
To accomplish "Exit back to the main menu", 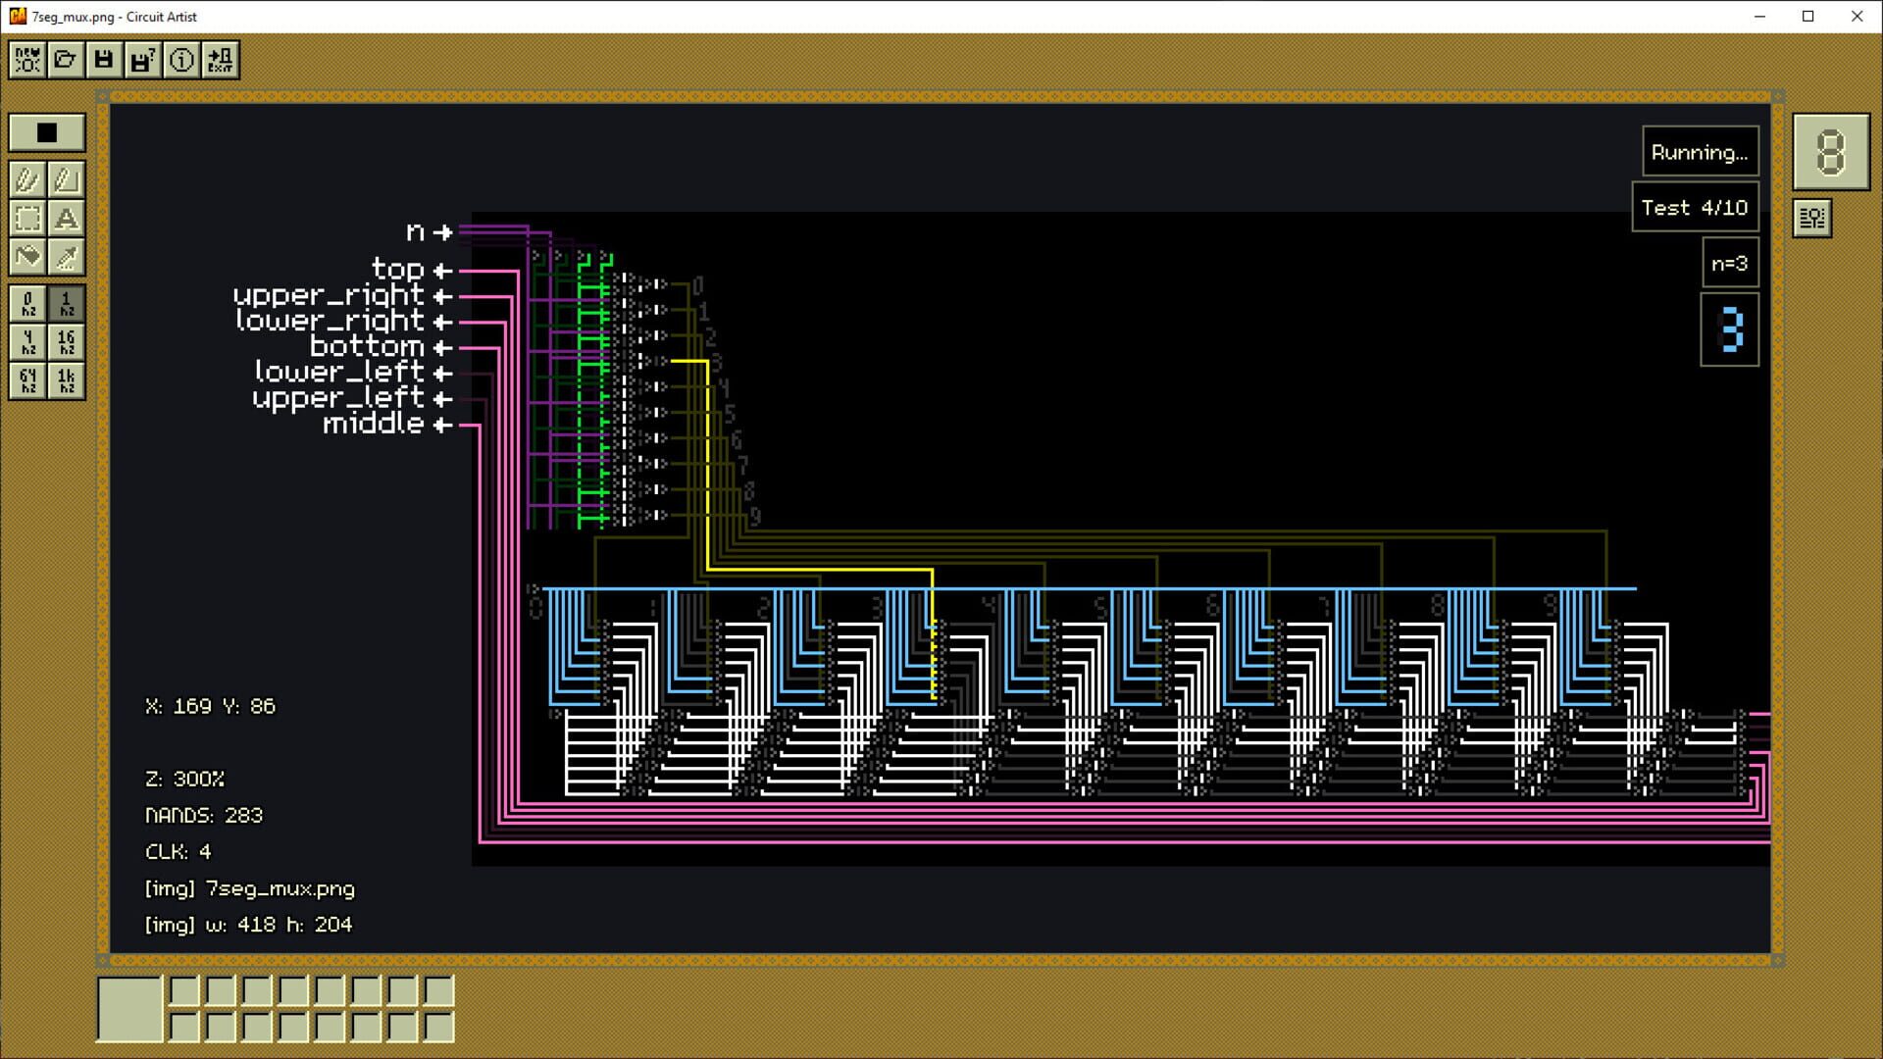I will click(x=221, y=59).
